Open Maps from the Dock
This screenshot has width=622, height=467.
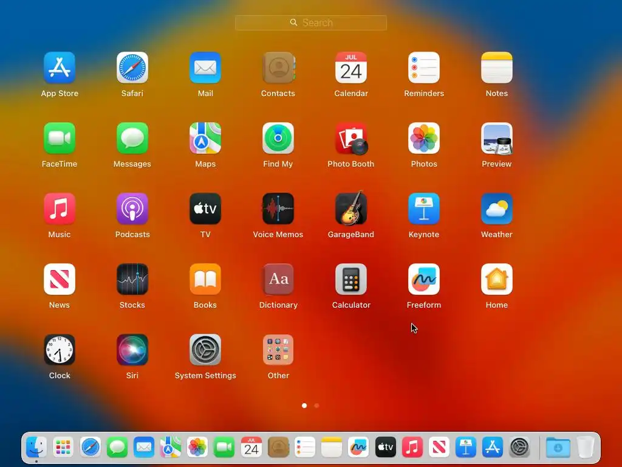click(171, 448)
